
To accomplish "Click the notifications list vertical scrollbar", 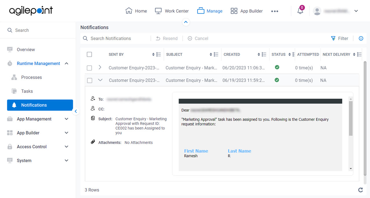I will point(365,118).
